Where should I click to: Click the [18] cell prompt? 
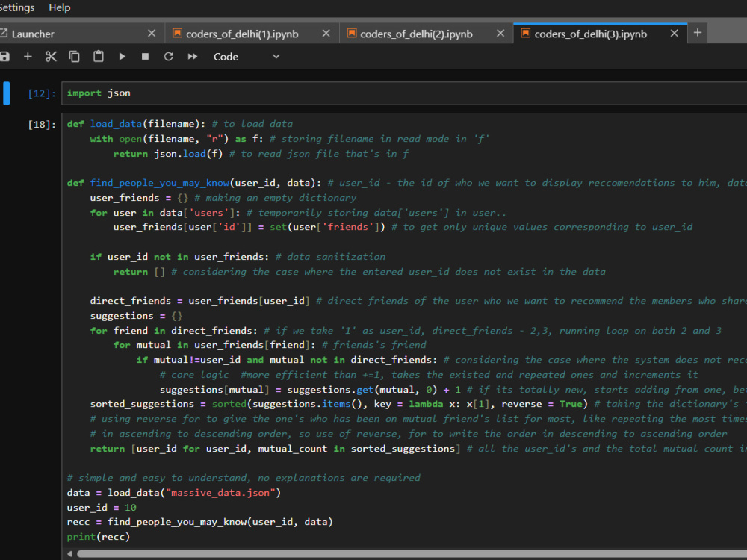pyautogui.click(x=41, y=125)
